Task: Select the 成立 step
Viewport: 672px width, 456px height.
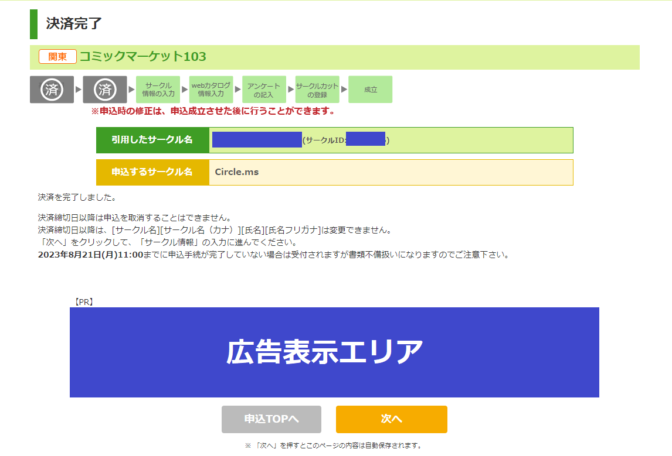Action: (370, 90)
